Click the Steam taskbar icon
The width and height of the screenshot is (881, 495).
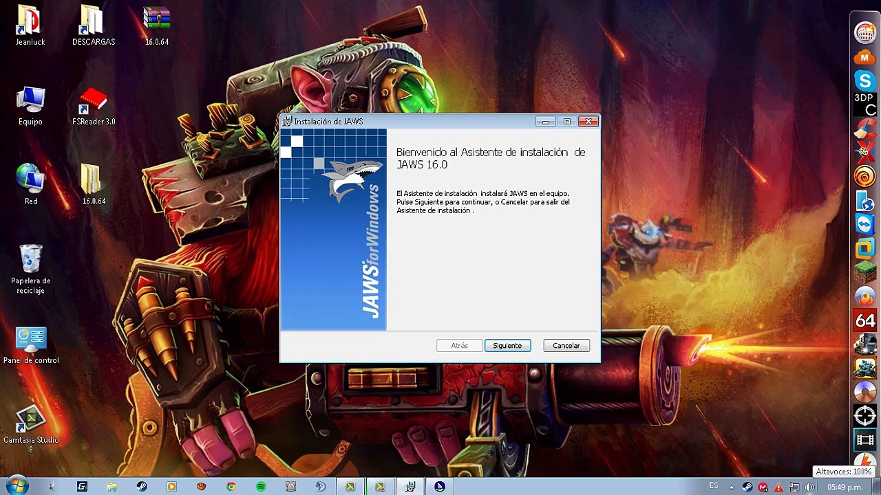coord(141,487)
